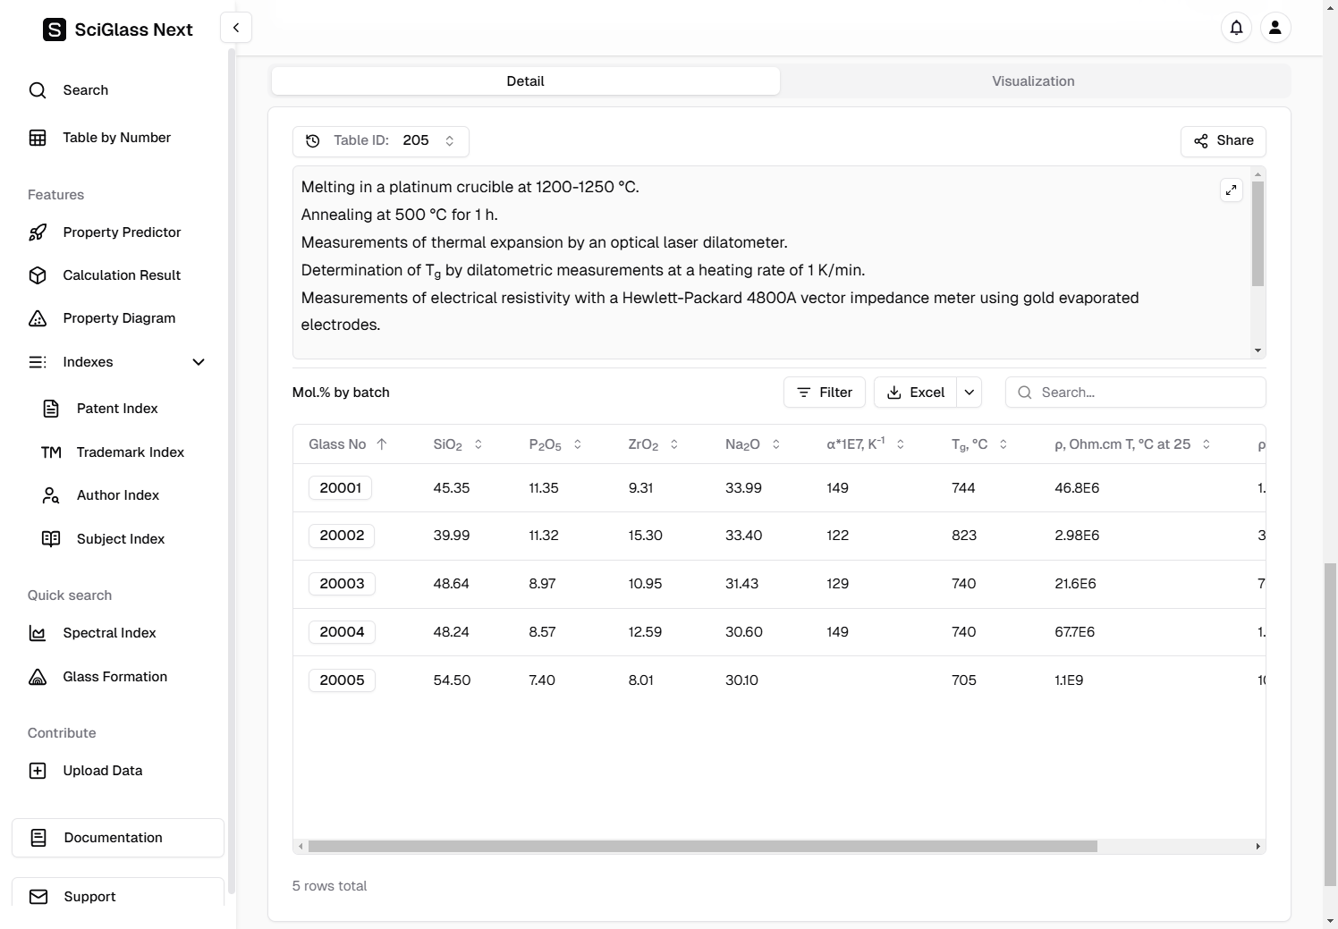Screen dimensions: 1338x929
Task: Switch to the Visualization tab
Action: pos(1033,81)
